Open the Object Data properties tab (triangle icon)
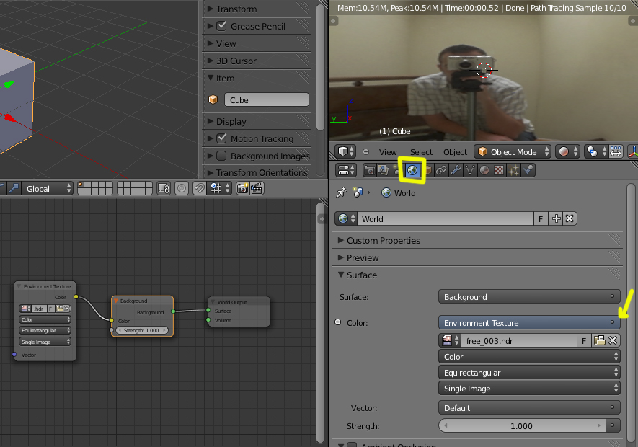 tap(470, 170)
